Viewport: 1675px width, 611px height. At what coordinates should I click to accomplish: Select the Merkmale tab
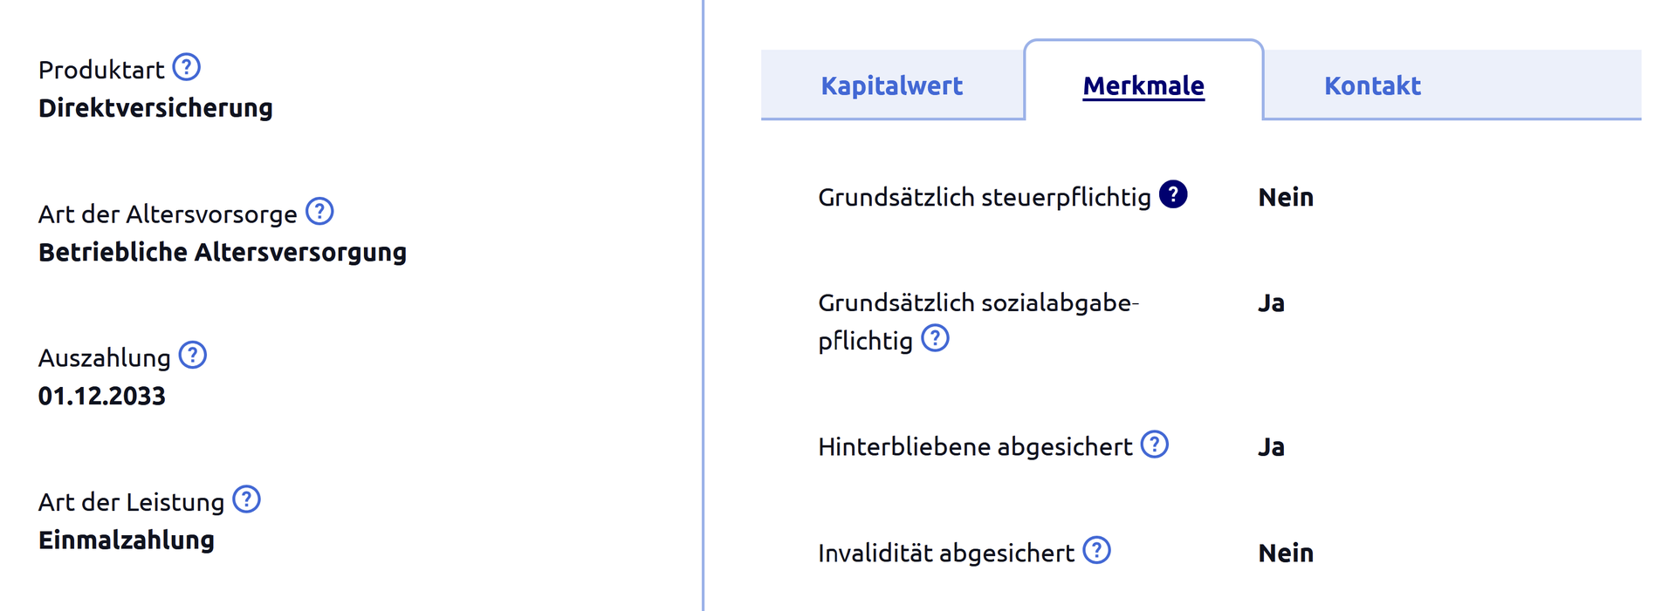click(x=1143, y=85)
